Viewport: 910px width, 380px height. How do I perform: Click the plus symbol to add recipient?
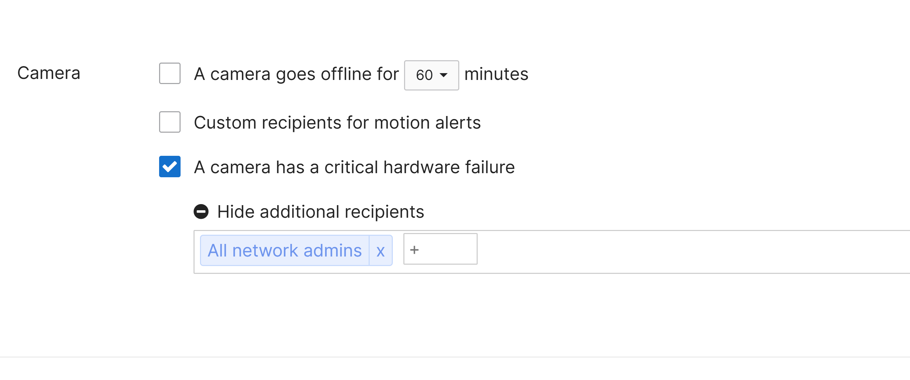point(414,249)
